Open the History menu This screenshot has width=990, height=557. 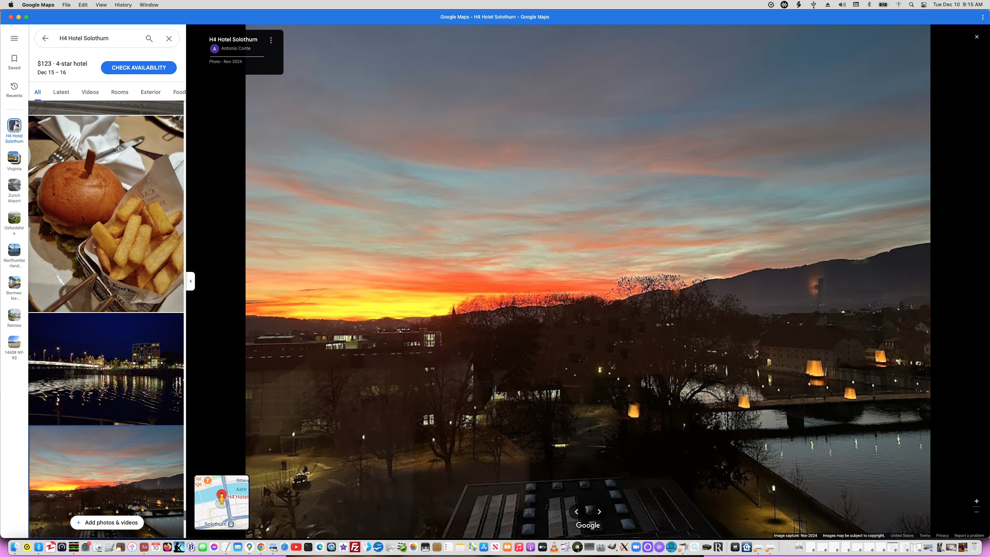coord(123,5)
